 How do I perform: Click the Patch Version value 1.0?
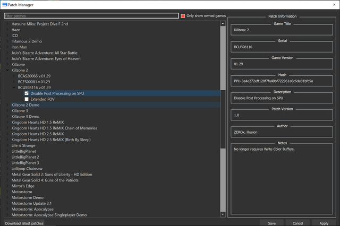pyautogui.click(x=236, y=115)
